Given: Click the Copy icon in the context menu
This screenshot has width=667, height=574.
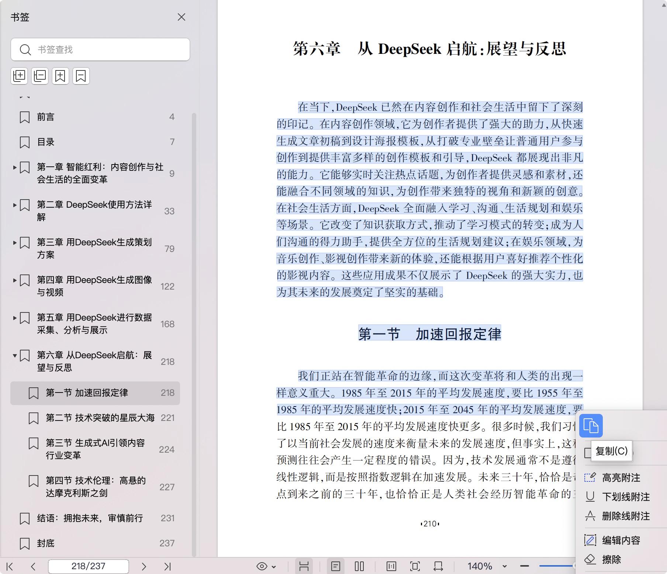Looking at the screenshot, I should click(x=591, y=426).
